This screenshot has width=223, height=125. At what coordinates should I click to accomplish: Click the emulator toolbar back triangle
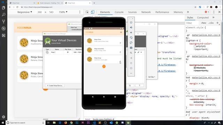tap(131, 58)
